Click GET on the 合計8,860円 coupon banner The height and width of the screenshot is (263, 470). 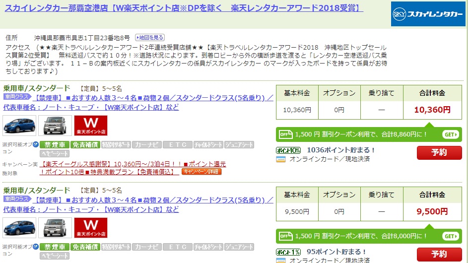coord(451,134)
